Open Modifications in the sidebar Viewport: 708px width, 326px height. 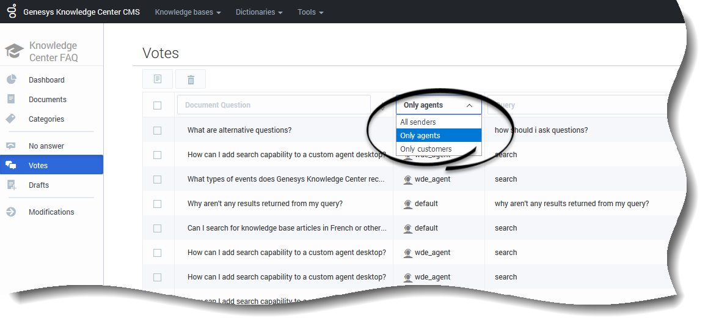pyautogui.click(x=51, y=212)
